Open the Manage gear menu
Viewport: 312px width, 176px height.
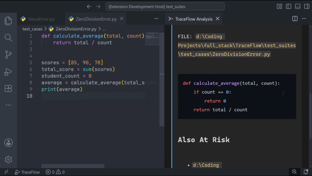8,160
